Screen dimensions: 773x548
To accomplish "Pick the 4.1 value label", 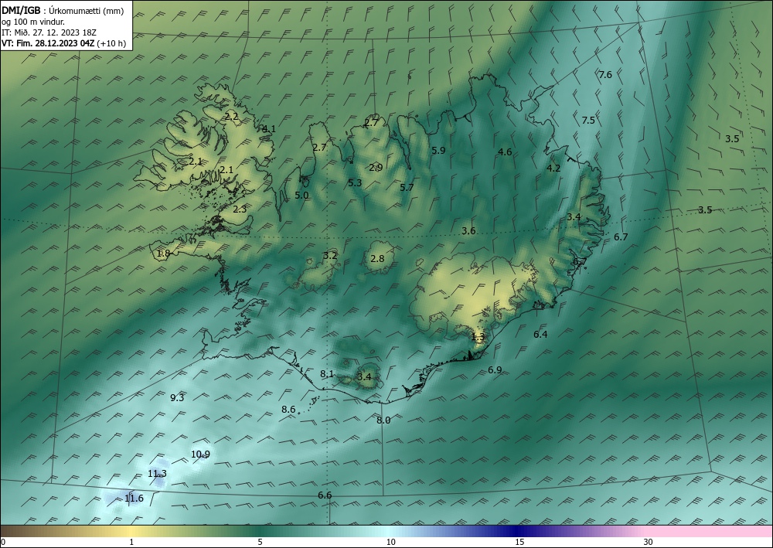I will [x=269, y=128].
